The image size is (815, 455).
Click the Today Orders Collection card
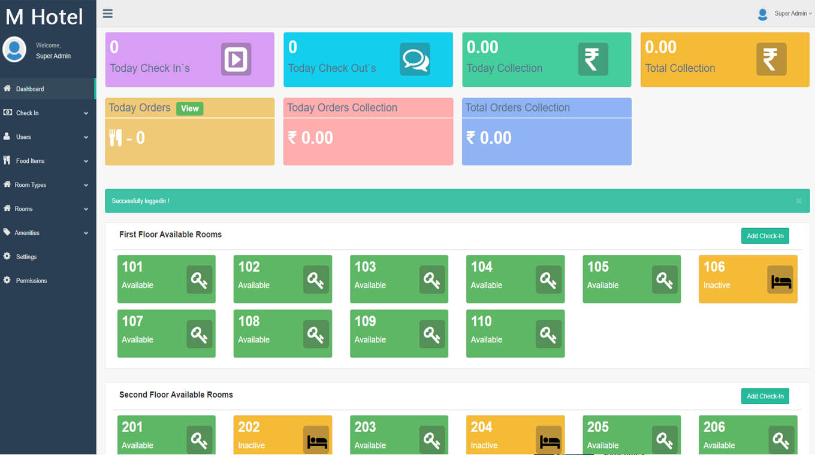(x=368, y=132)
